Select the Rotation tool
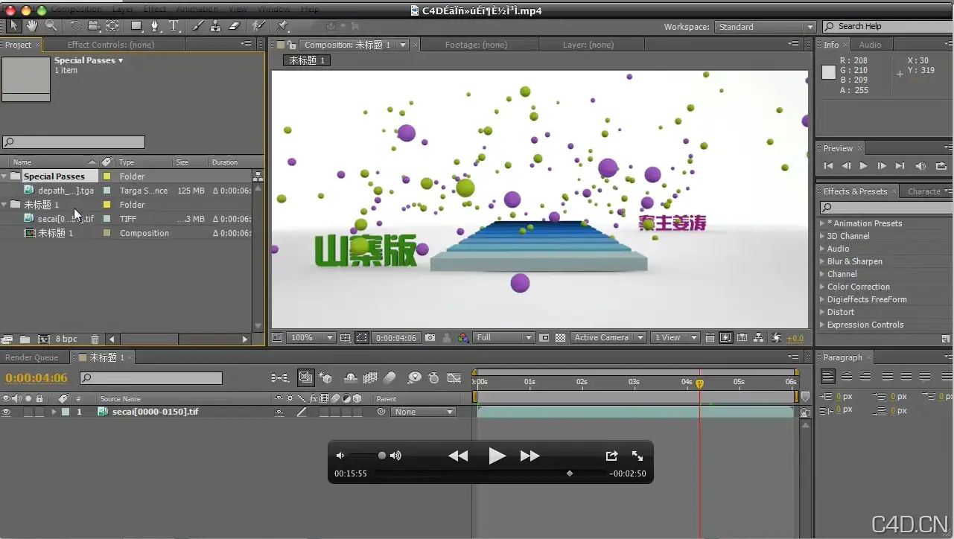Viewport: 954px width, 539px height. (x=75, y=25)
